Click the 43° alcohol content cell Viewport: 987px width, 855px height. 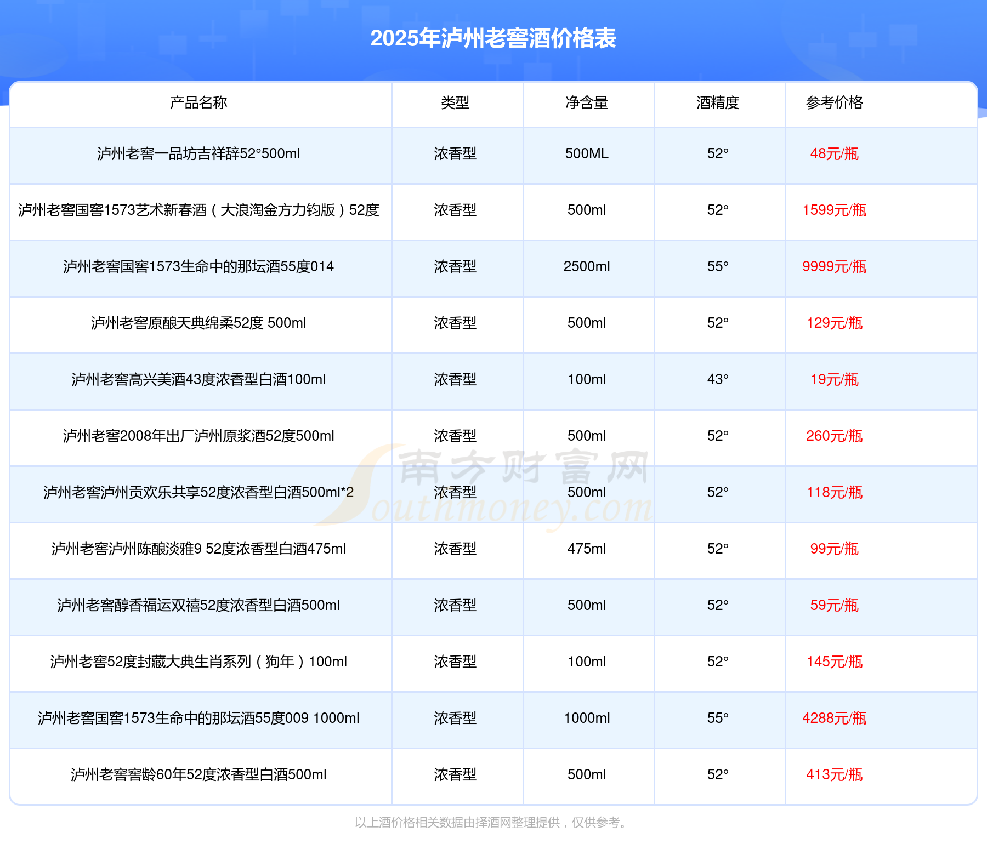tap(718, 379)
